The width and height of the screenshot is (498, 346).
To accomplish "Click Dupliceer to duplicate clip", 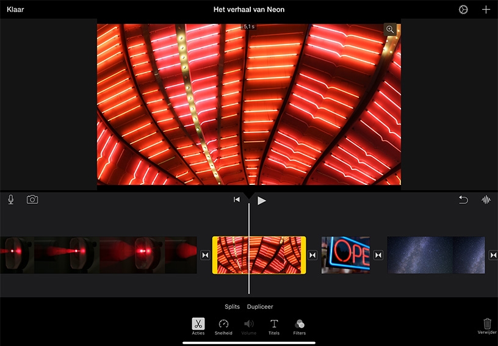I will (260, 306).
